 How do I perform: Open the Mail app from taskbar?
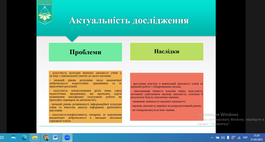[x=13, y=138]
